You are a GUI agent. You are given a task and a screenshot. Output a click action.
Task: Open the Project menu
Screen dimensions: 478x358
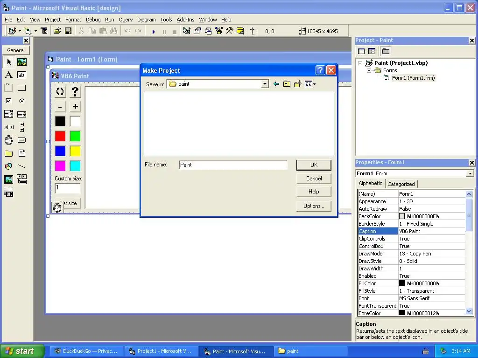click(x=53, y=20)
